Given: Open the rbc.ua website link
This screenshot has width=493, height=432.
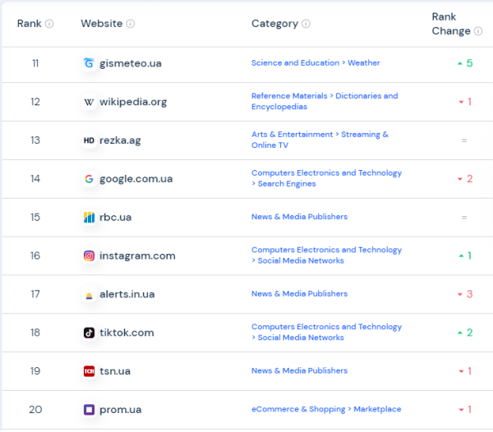Looking at the screenshot, I should coord(115,218).
